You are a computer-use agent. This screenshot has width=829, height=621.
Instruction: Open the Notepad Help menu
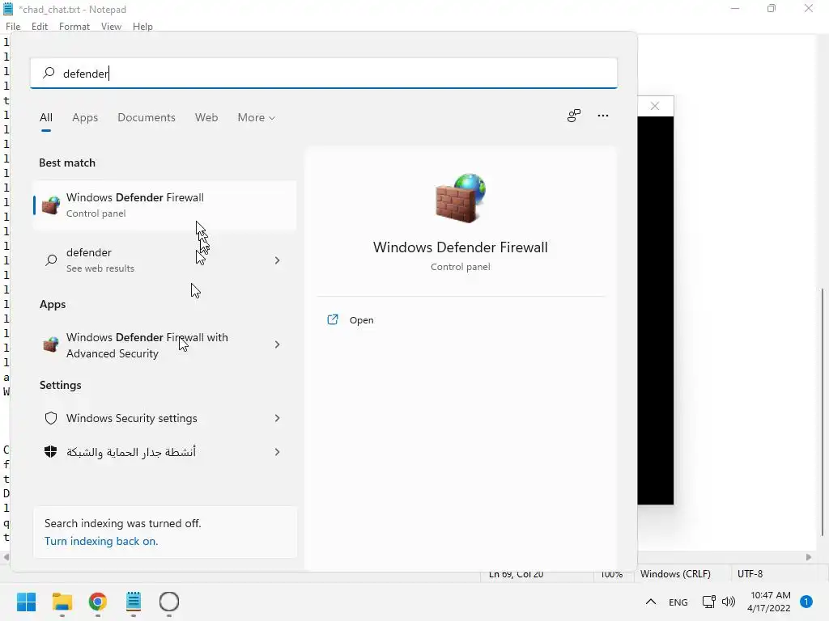[142, 27]
